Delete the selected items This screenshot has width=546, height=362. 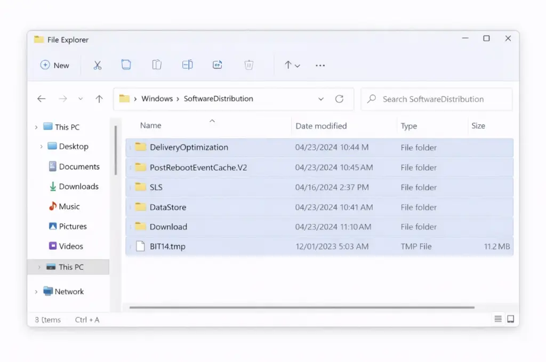click(248, 65)
